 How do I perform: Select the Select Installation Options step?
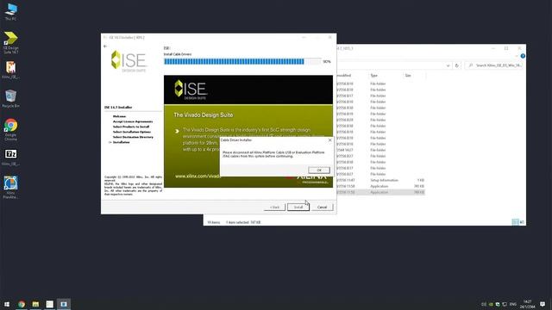[x=132, y=132]
